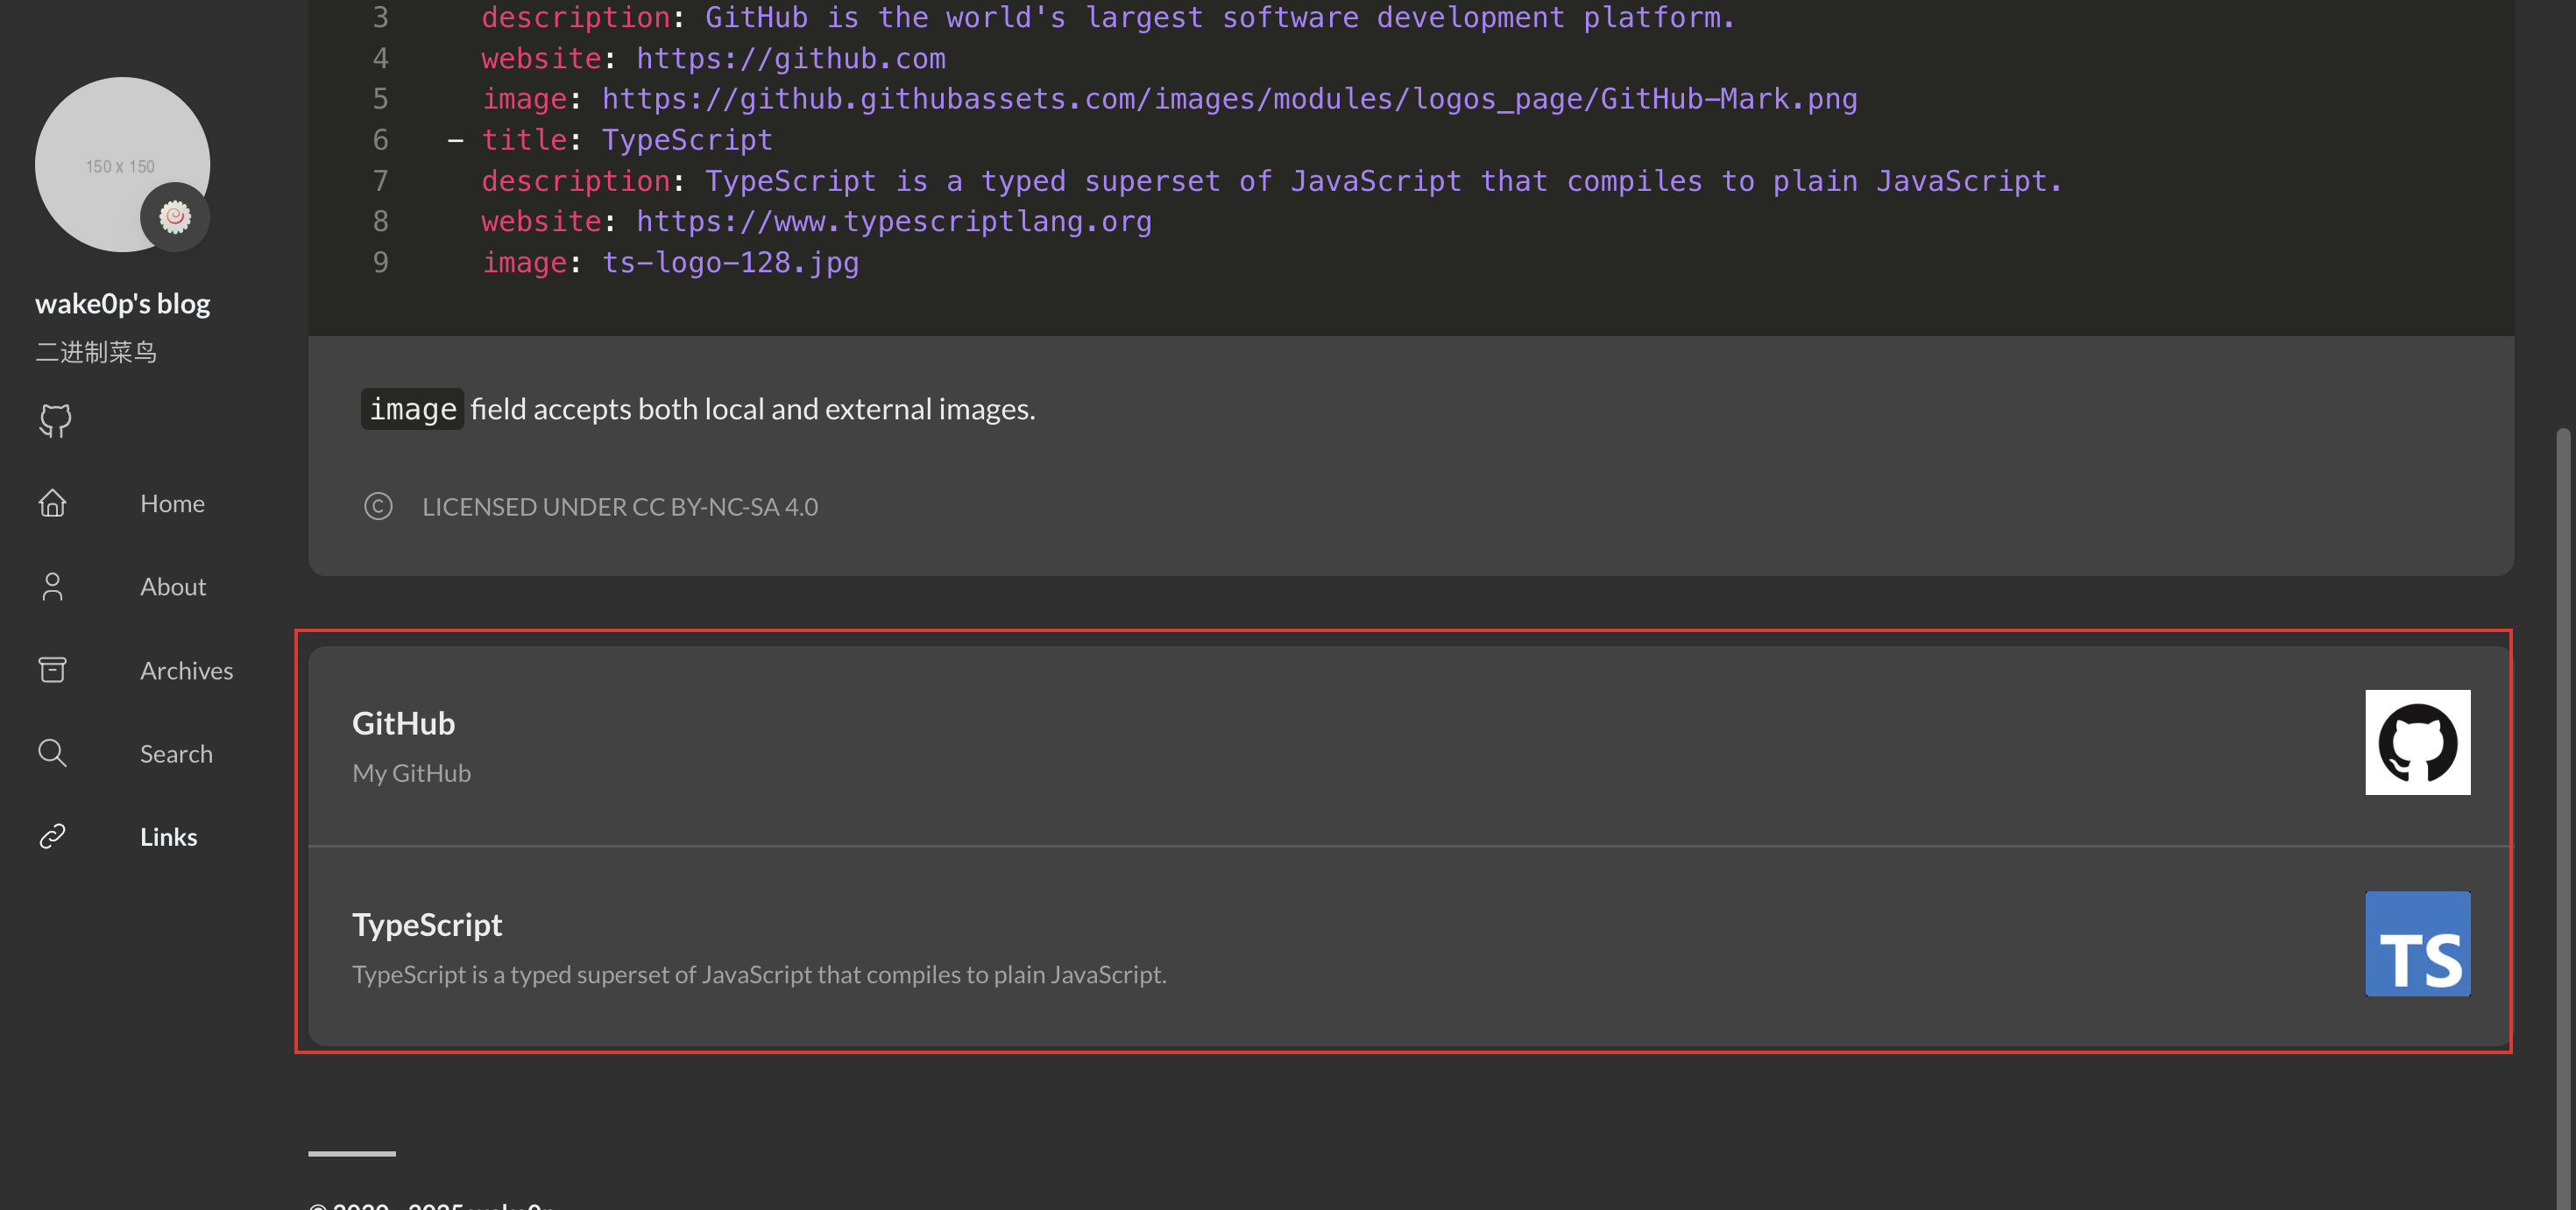Open the About page
This screenshot has height=1210, width=2576.
pyautogui.click(x=173, y=587)
